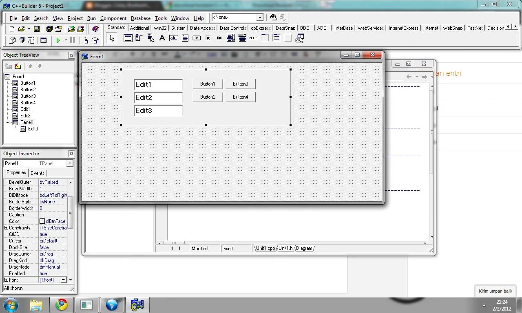Select the Frames component icon
The width and height of the screenshot is (522, 313).
(128, 38)
